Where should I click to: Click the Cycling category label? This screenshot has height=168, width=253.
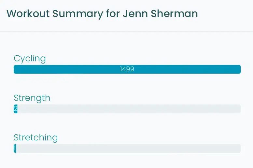point(30,59)
